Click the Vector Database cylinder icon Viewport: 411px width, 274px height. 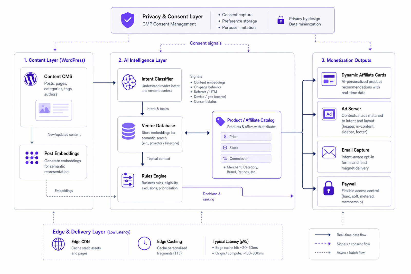[x=128, y=131]
